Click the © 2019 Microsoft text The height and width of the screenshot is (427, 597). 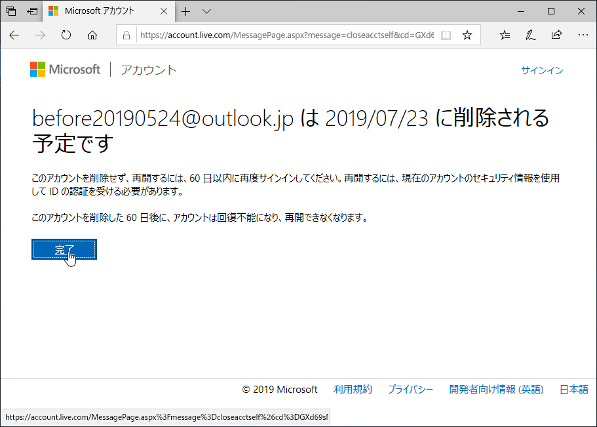tap(280, 389)
